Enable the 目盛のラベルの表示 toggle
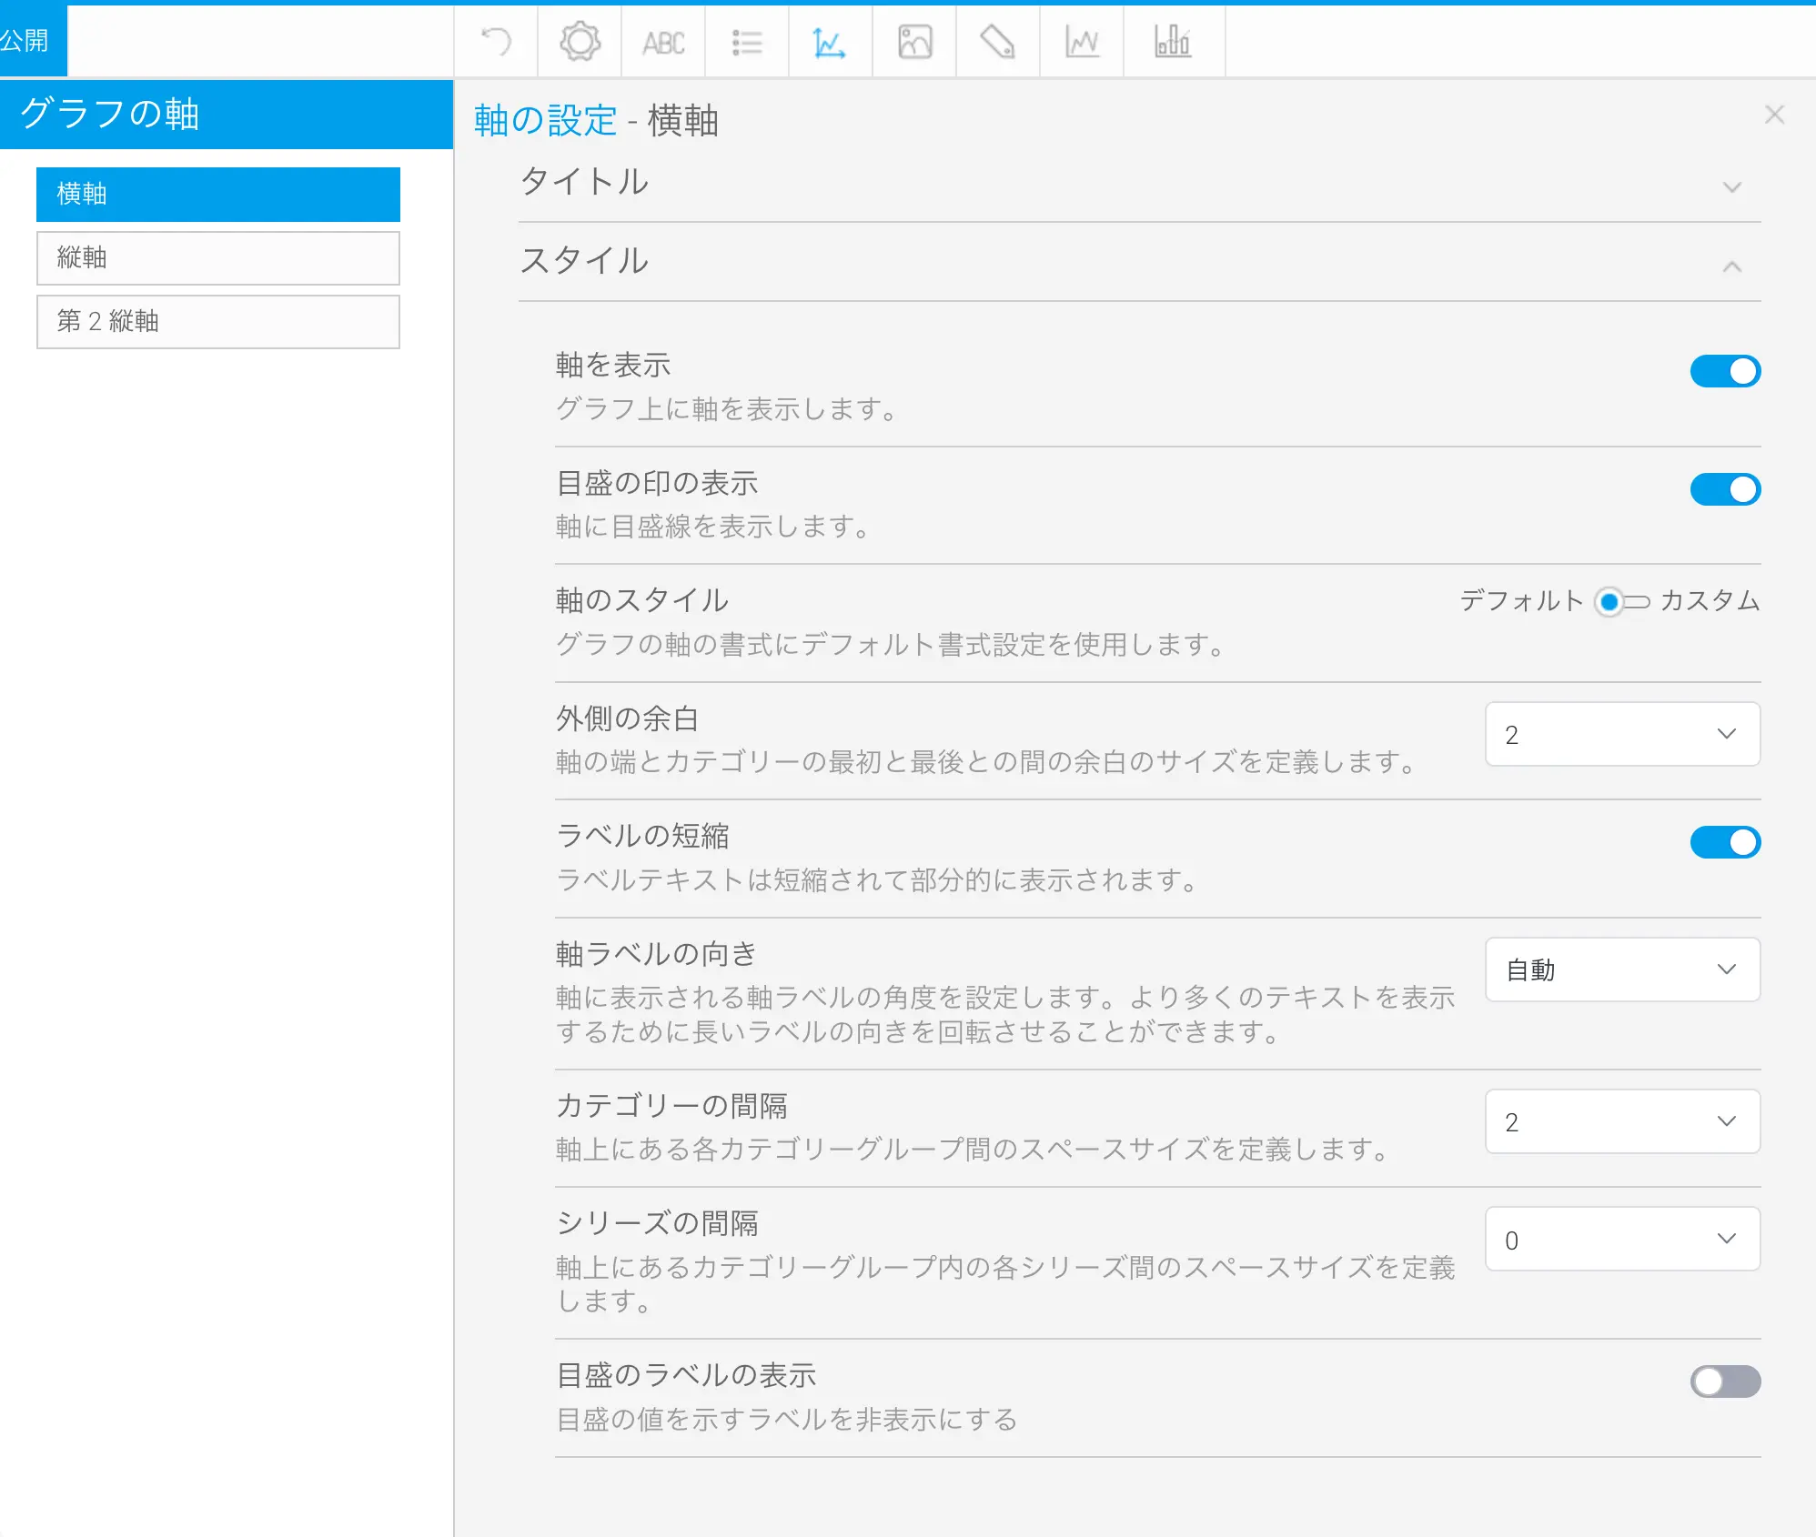The image size is (1816, 1537). pos(1725,1381)
